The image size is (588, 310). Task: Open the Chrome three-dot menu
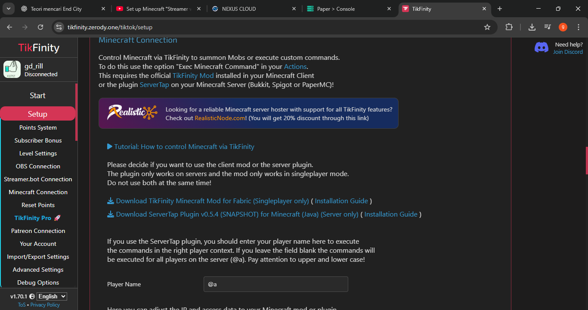578,27
